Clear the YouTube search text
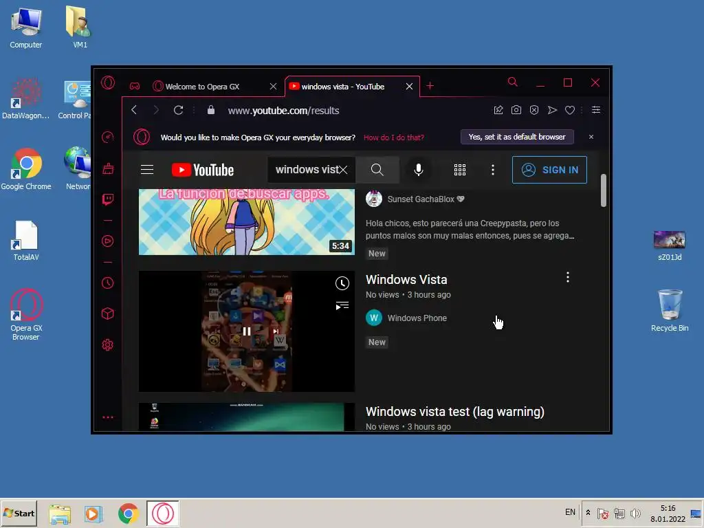 click(343, 170)
